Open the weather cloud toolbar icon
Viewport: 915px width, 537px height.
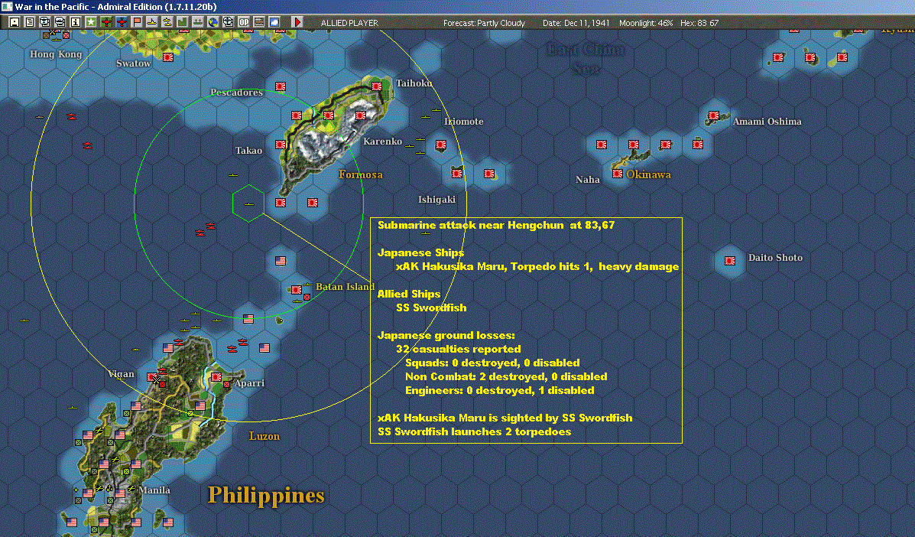point(274,22)
